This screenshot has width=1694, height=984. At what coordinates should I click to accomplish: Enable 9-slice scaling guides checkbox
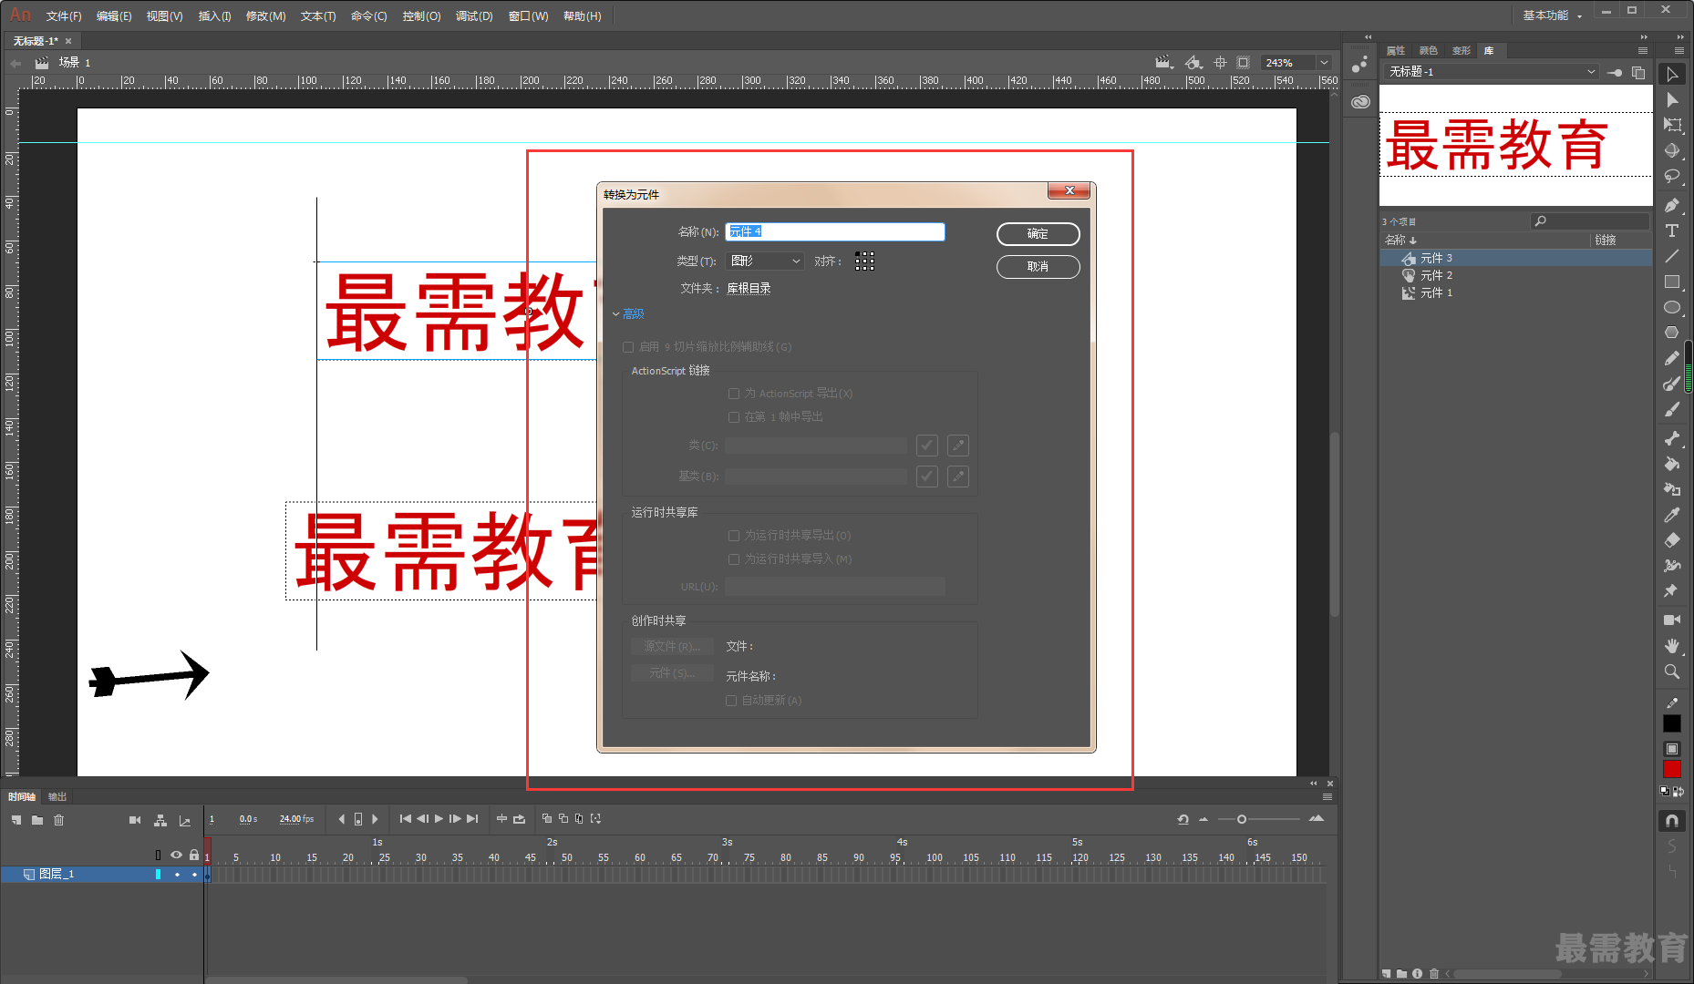pos(628,347)
